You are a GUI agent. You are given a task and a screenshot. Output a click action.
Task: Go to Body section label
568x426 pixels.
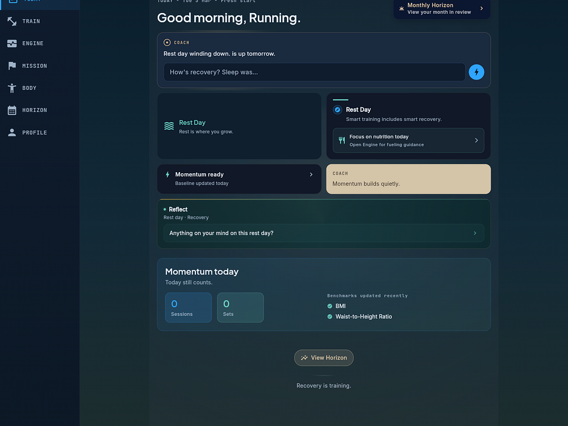30,88
